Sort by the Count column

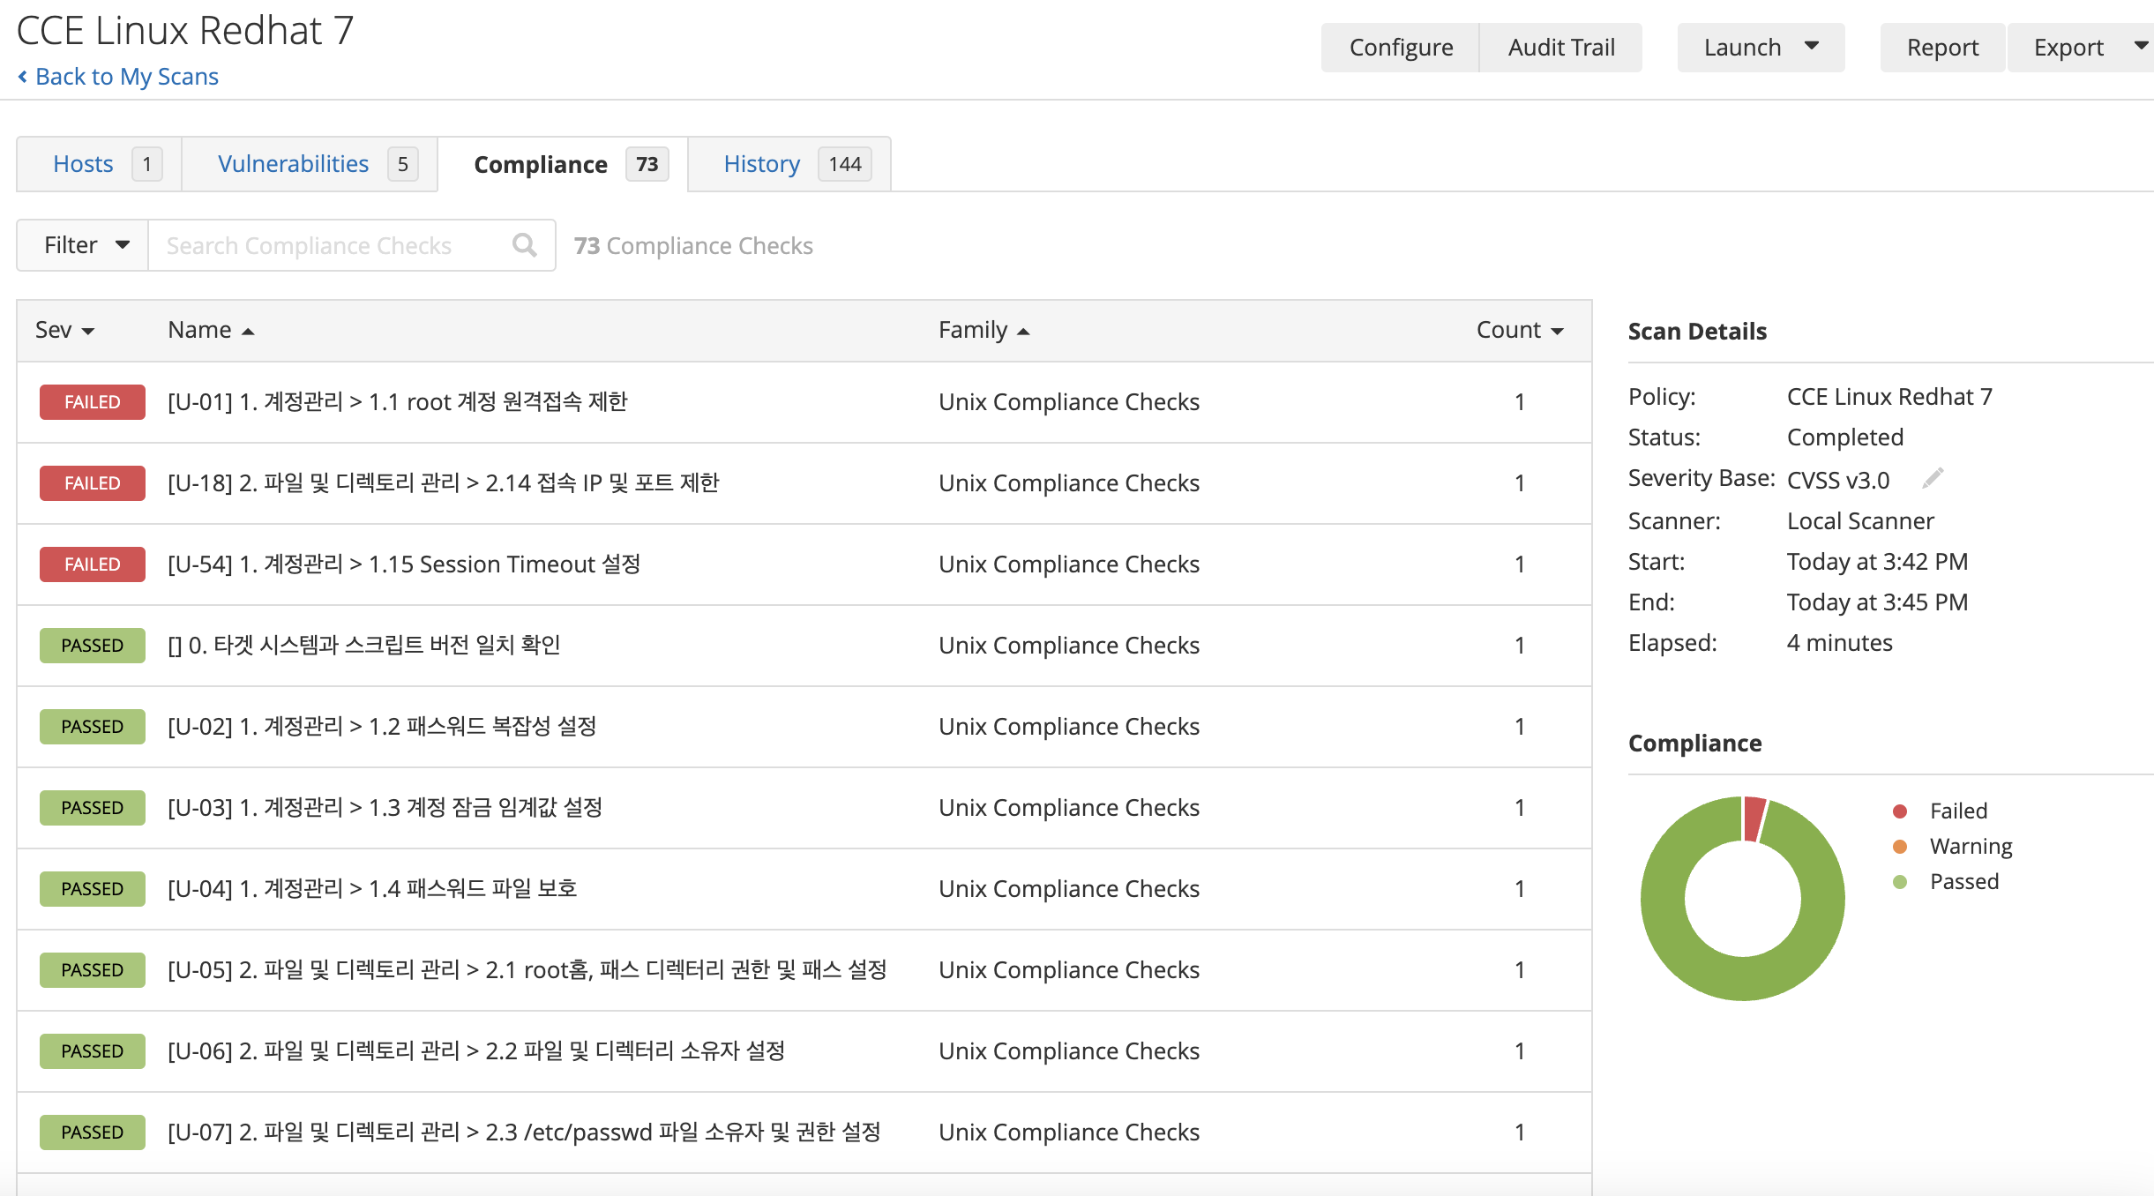point(1520,330)
